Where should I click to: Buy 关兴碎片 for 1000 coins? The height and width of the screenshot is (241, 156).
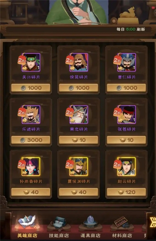click(x=31, y=88)
